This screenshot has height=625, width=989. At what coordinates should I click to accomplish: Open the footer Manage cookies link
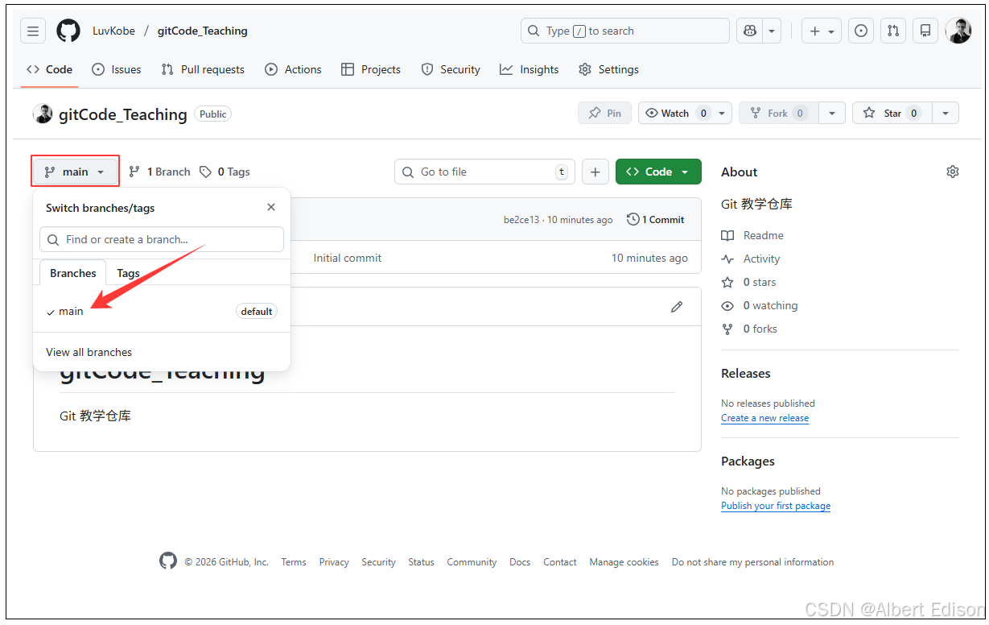tap(624, 562)
